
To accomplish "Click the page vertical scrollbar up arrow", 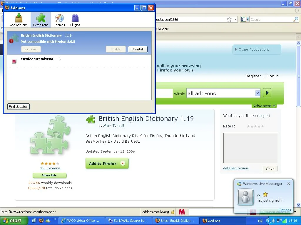I will [299, 43].
